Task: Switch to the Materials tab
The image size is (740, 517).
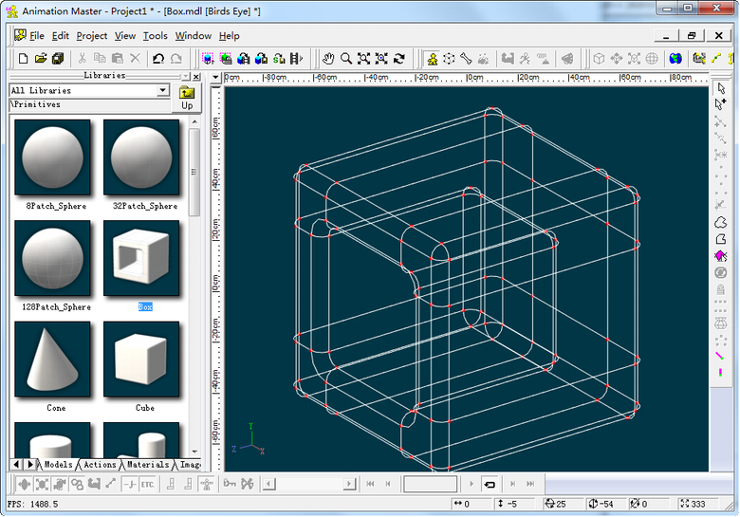Action: click(148, 465)
